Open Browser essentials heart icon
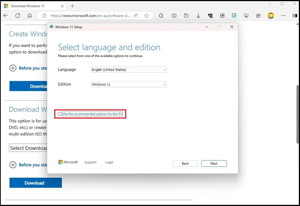This screenshot has width=300, height=206. [x=210, y=16]
